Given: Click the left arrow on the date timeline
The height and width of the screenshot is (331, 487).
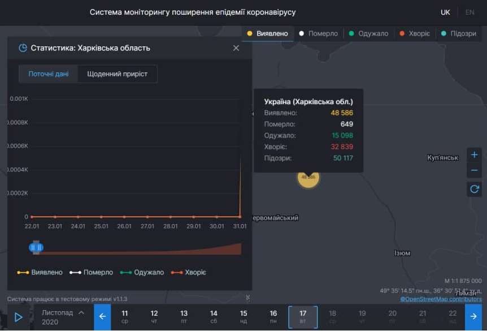Looking at the screenshot, I should click(102, 317).
